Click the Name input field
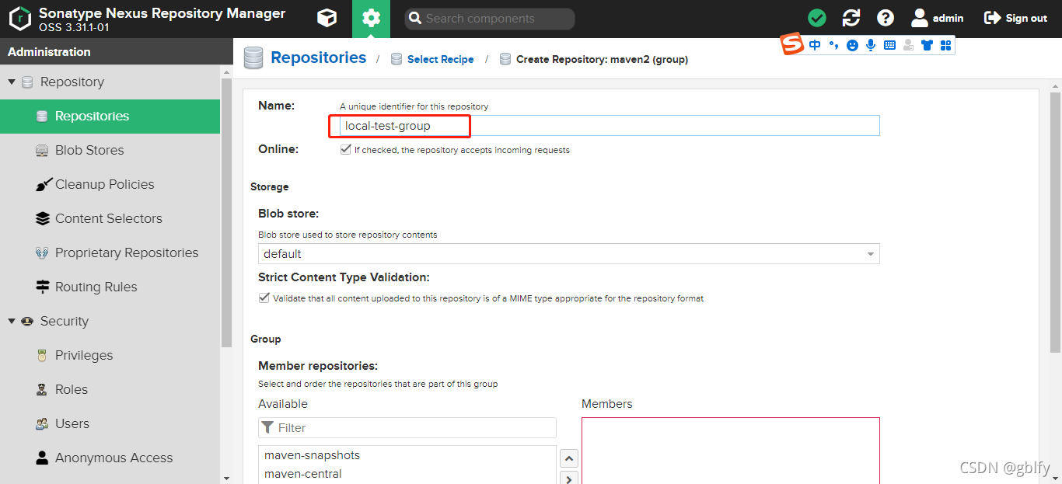The height and width of the screenshot is (484, 1062). 610,126
